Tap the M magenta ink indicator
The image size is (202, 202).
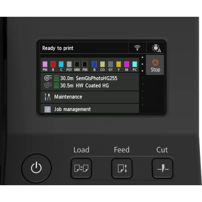127,64
